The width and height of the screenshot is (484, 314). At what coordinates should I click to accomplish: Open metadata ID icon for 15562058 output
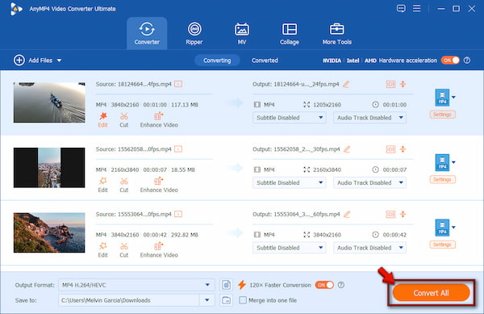click(390, 149)
